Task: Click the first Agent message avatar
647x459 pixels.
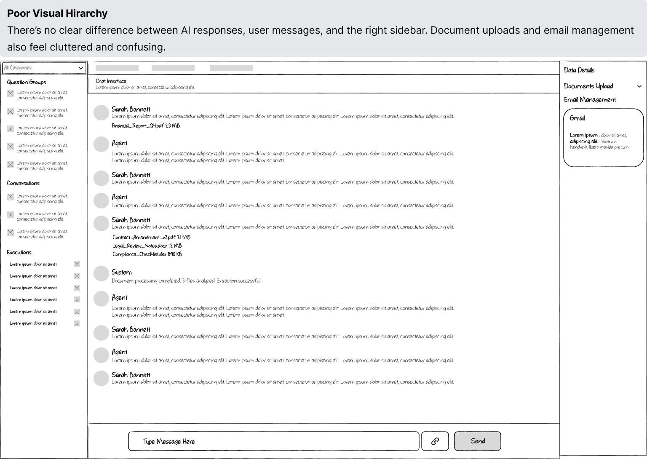Action: point(101,144)
